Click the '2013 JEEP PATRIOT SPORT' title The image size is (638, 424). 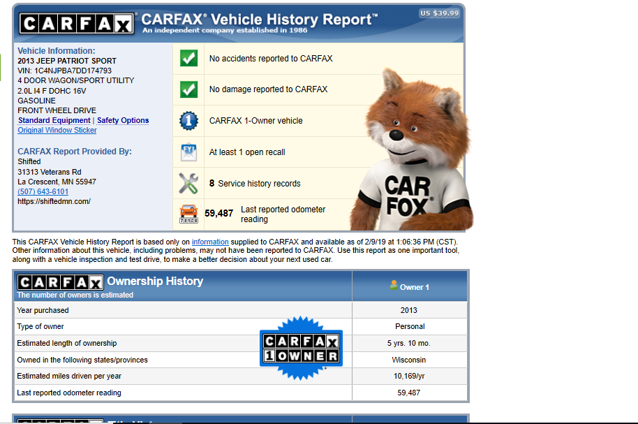click(x=67, y=61)
